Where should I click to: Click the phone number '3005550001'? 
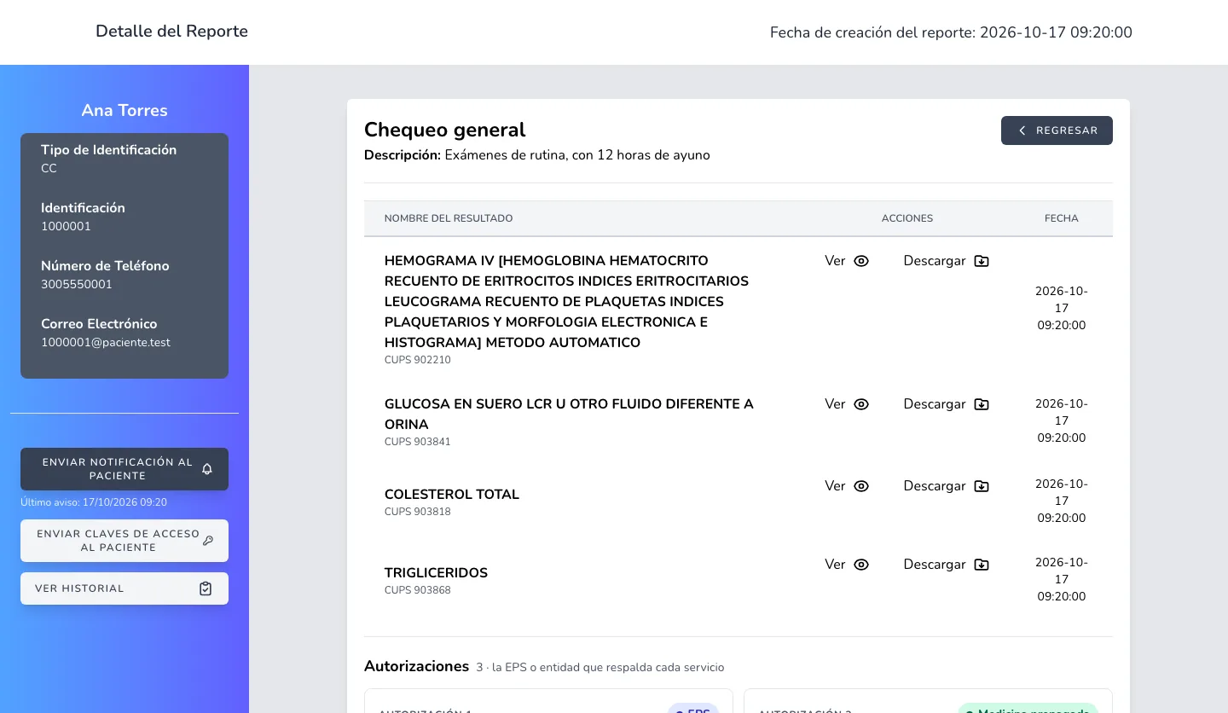click(x=77, y=285)
